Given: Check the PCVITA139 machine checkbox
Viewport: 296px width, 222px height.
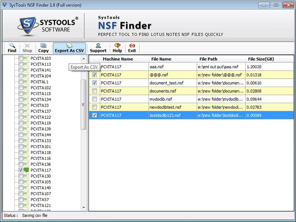Looking at the screenshot, I should tap(21, 129).
